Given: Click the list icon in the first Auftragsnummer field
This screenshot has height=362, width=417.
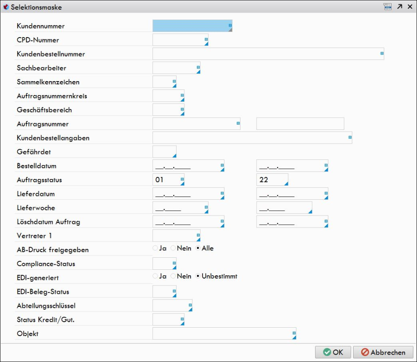Looking at the screenshot, I should [238, 123].
